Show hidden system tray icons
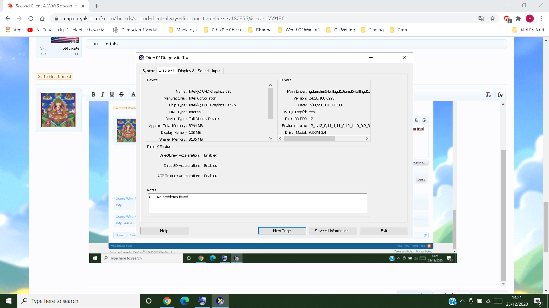549x308 pixels. 462,301
